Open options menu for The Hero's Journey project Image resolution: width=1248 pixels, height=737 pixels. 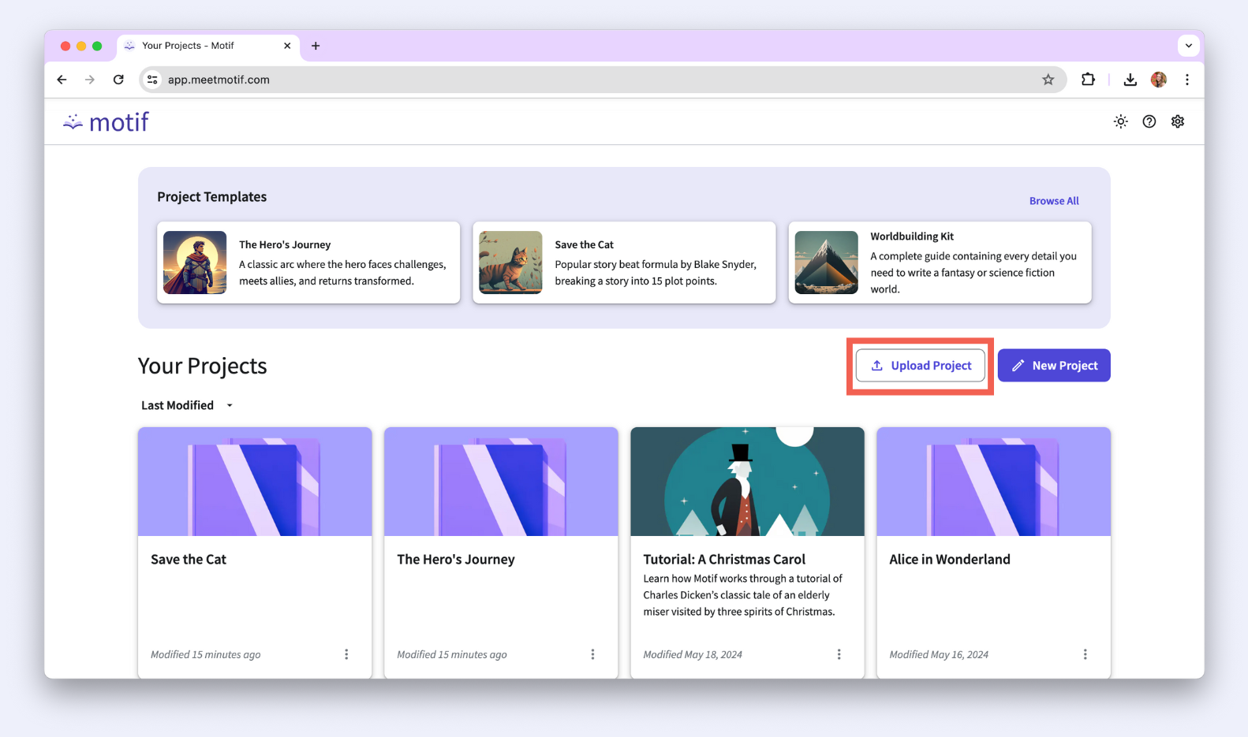point(592,654)
